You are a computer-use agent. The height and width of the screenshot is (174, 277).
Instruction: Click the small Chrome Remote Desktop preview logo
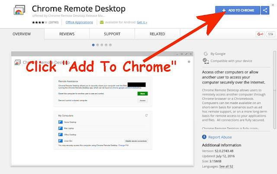coord(17,63)
